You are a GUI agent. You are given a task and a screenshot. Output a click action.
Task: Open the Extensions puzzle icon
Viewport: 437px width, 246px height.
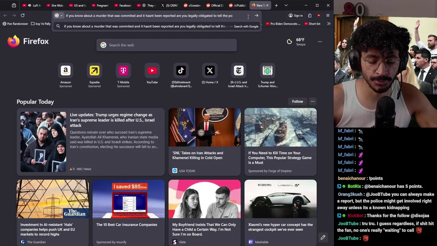tap(310, 15)
